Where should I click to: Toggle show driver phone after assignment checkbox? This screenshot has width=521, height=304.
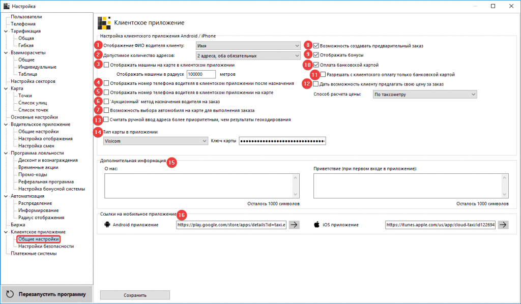click(x=106, y=83)
